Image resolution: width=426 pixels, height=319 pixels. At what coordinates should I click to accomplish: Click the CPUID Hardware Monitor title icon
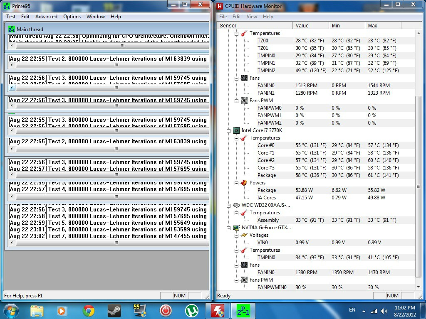coord(220,6)
